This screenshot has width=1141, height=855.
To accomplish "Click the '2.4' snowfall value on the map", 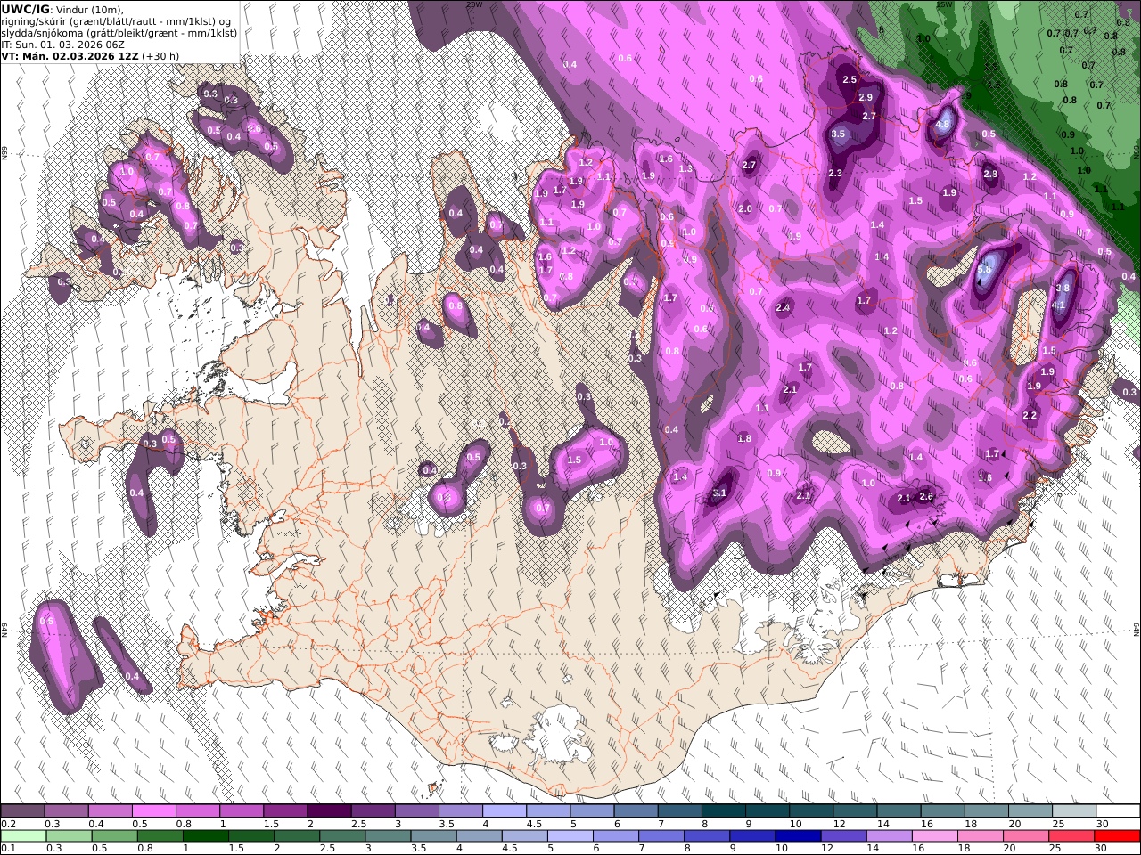I will point(783,308).
